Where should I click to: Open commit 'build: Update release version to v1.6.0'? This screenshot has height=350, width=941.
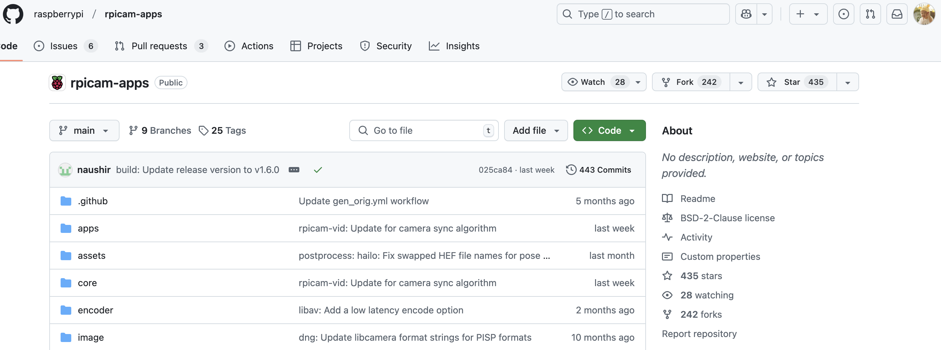pyautogui.click(x=198, y=170)
